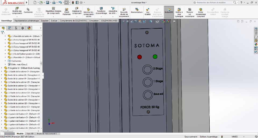Expand the Contraintes folder

coord(5,61)
